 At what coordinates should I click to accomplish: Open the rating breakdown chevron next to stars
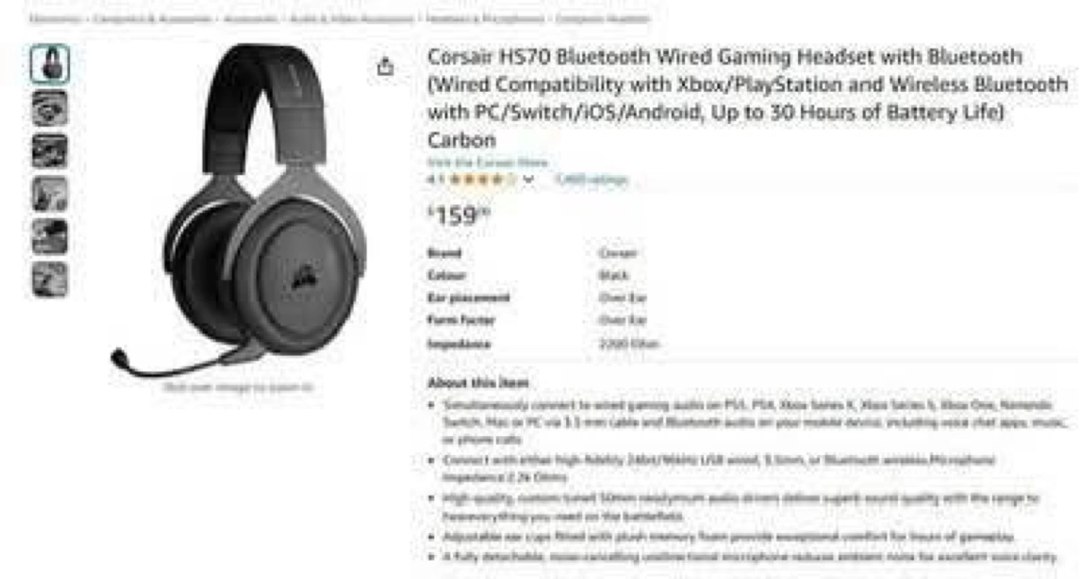[x=528, y=180]
